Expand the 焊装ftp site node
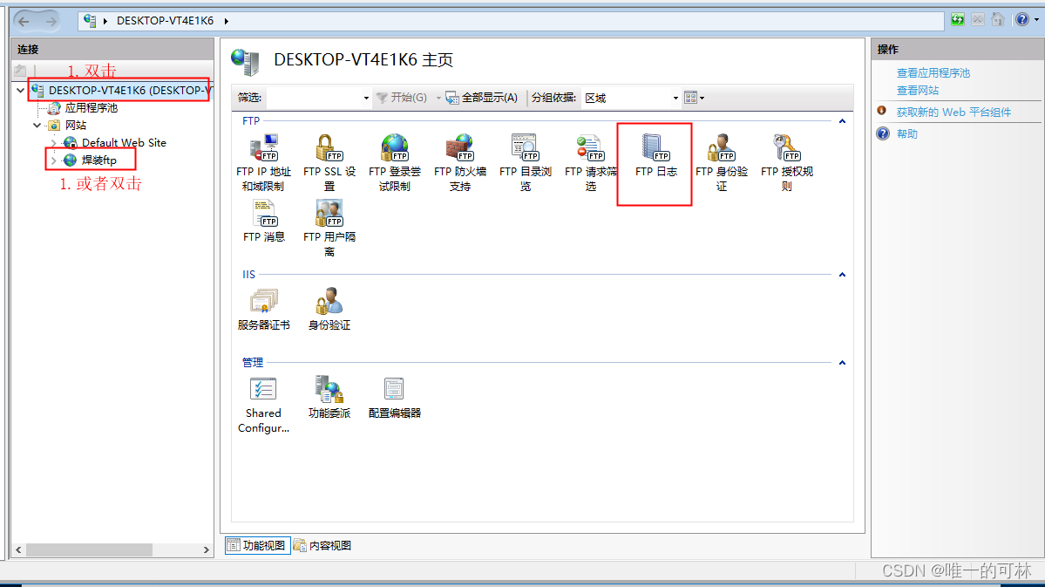Screen dimensions: 1045x587 click(54, 160)
